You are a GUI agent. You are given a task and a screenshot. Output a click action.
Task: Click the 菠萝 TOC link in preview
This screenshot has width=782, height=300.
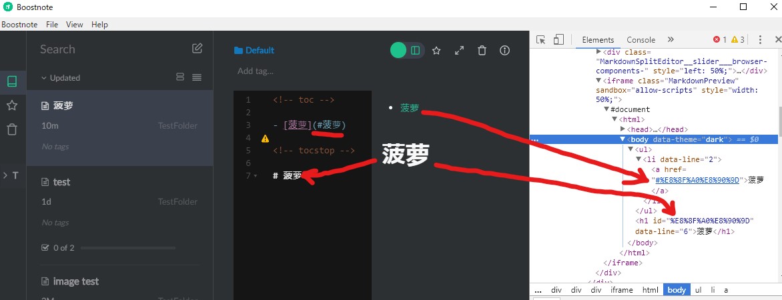coord(410,108)
